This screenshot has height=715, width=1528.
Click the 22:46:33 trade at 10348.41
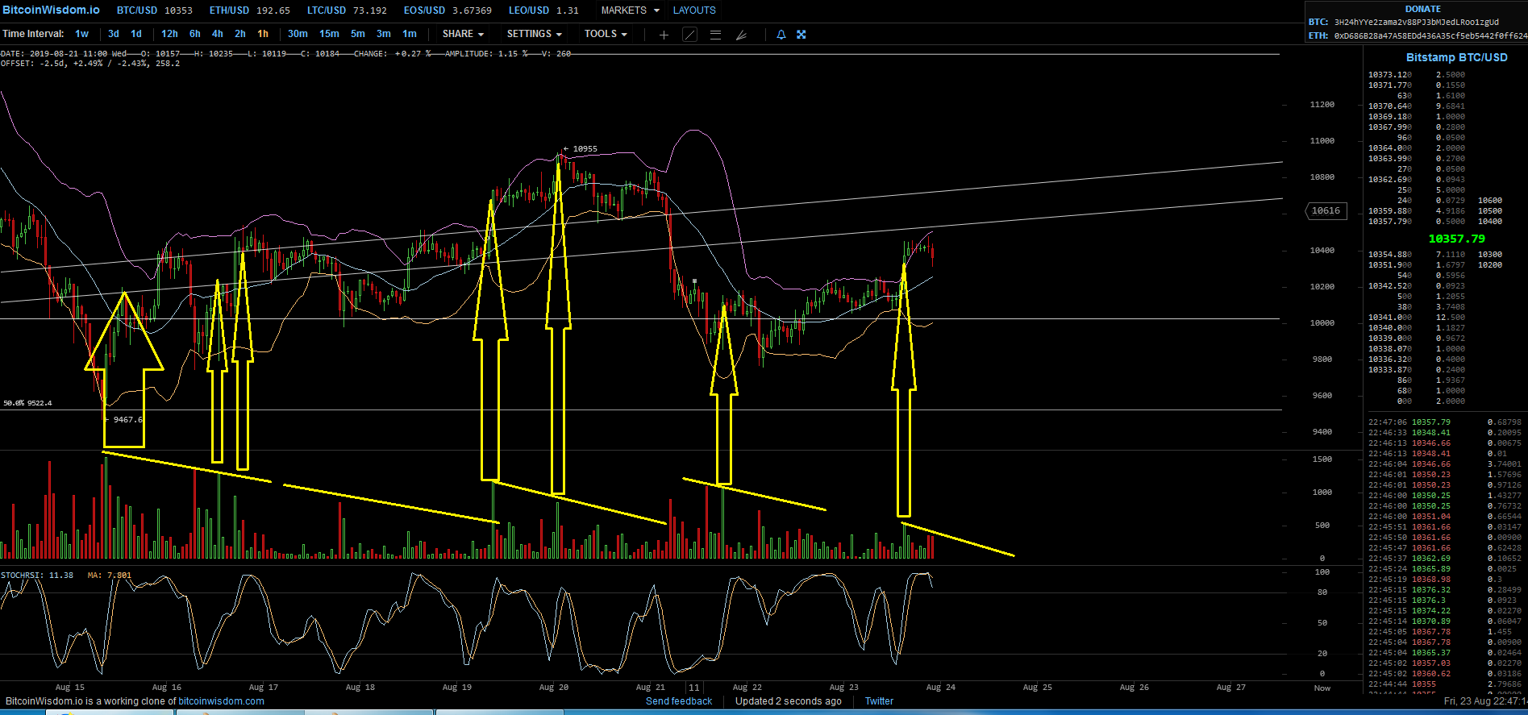click(1445, 433)
